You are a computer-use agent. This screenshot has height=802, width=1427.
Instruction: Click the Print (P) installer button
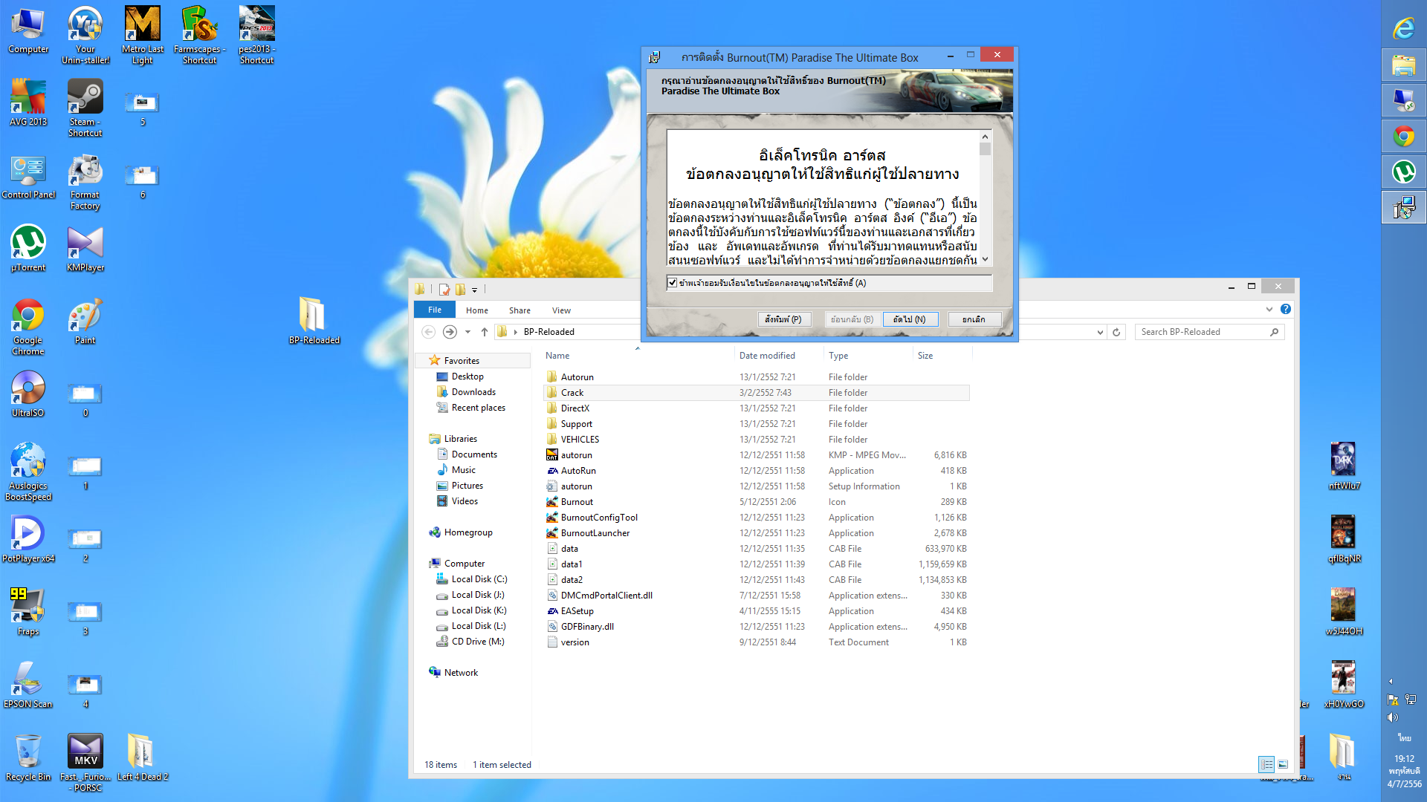(x=783, y=319)
